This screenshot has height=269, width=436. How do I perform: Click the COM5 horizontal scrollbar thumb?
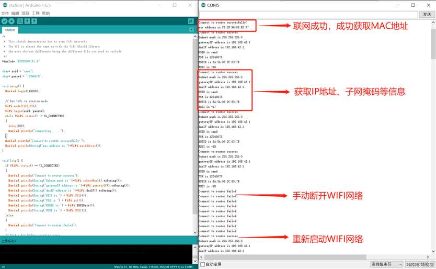(x=285, y=257)
